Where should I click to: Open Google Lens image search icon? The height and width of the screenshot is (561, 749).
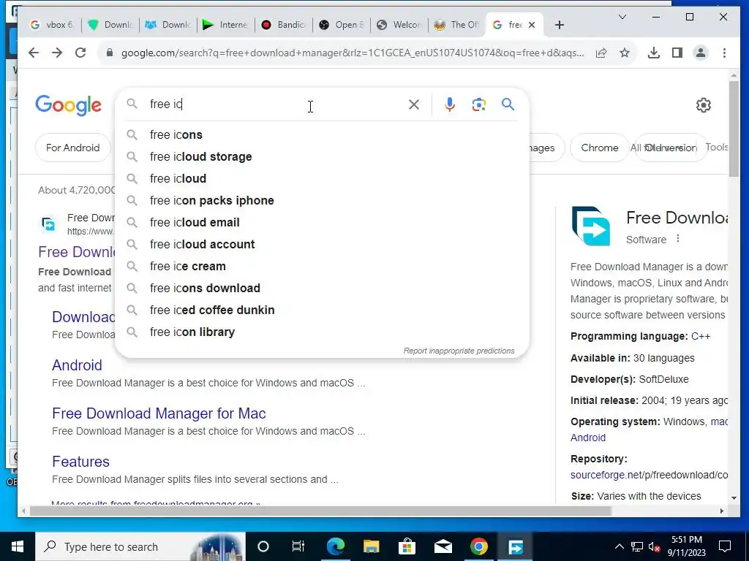pyautogui.click(x=478, y=104)
